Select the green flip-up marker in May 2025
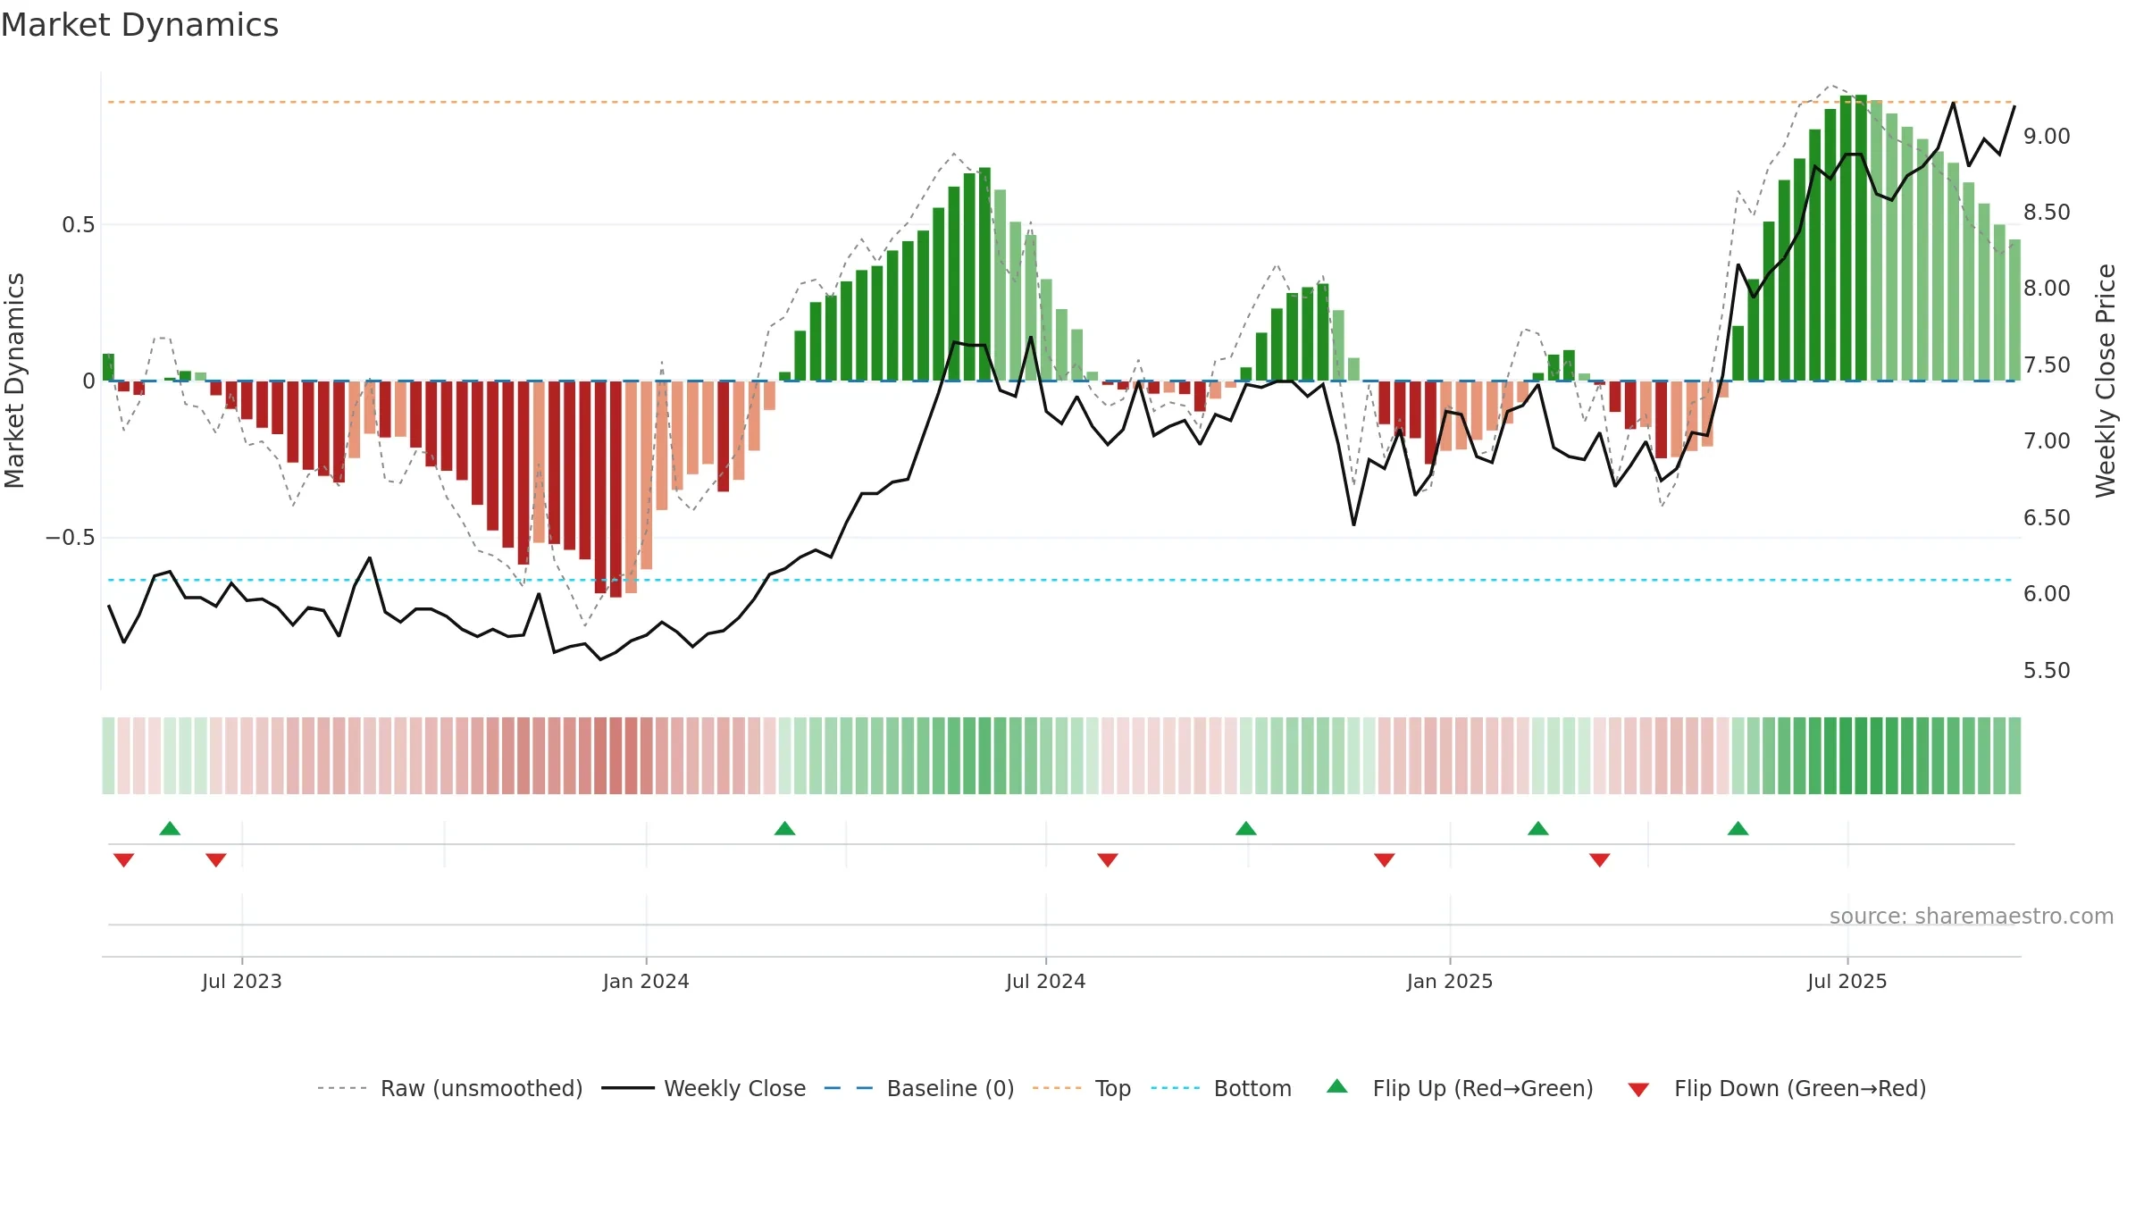The height and width of the screenshot is (1206, 2144). tap(1738, 828)
